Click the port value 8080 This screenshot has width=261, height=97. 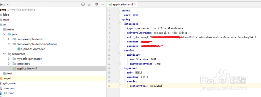point(135,15)
